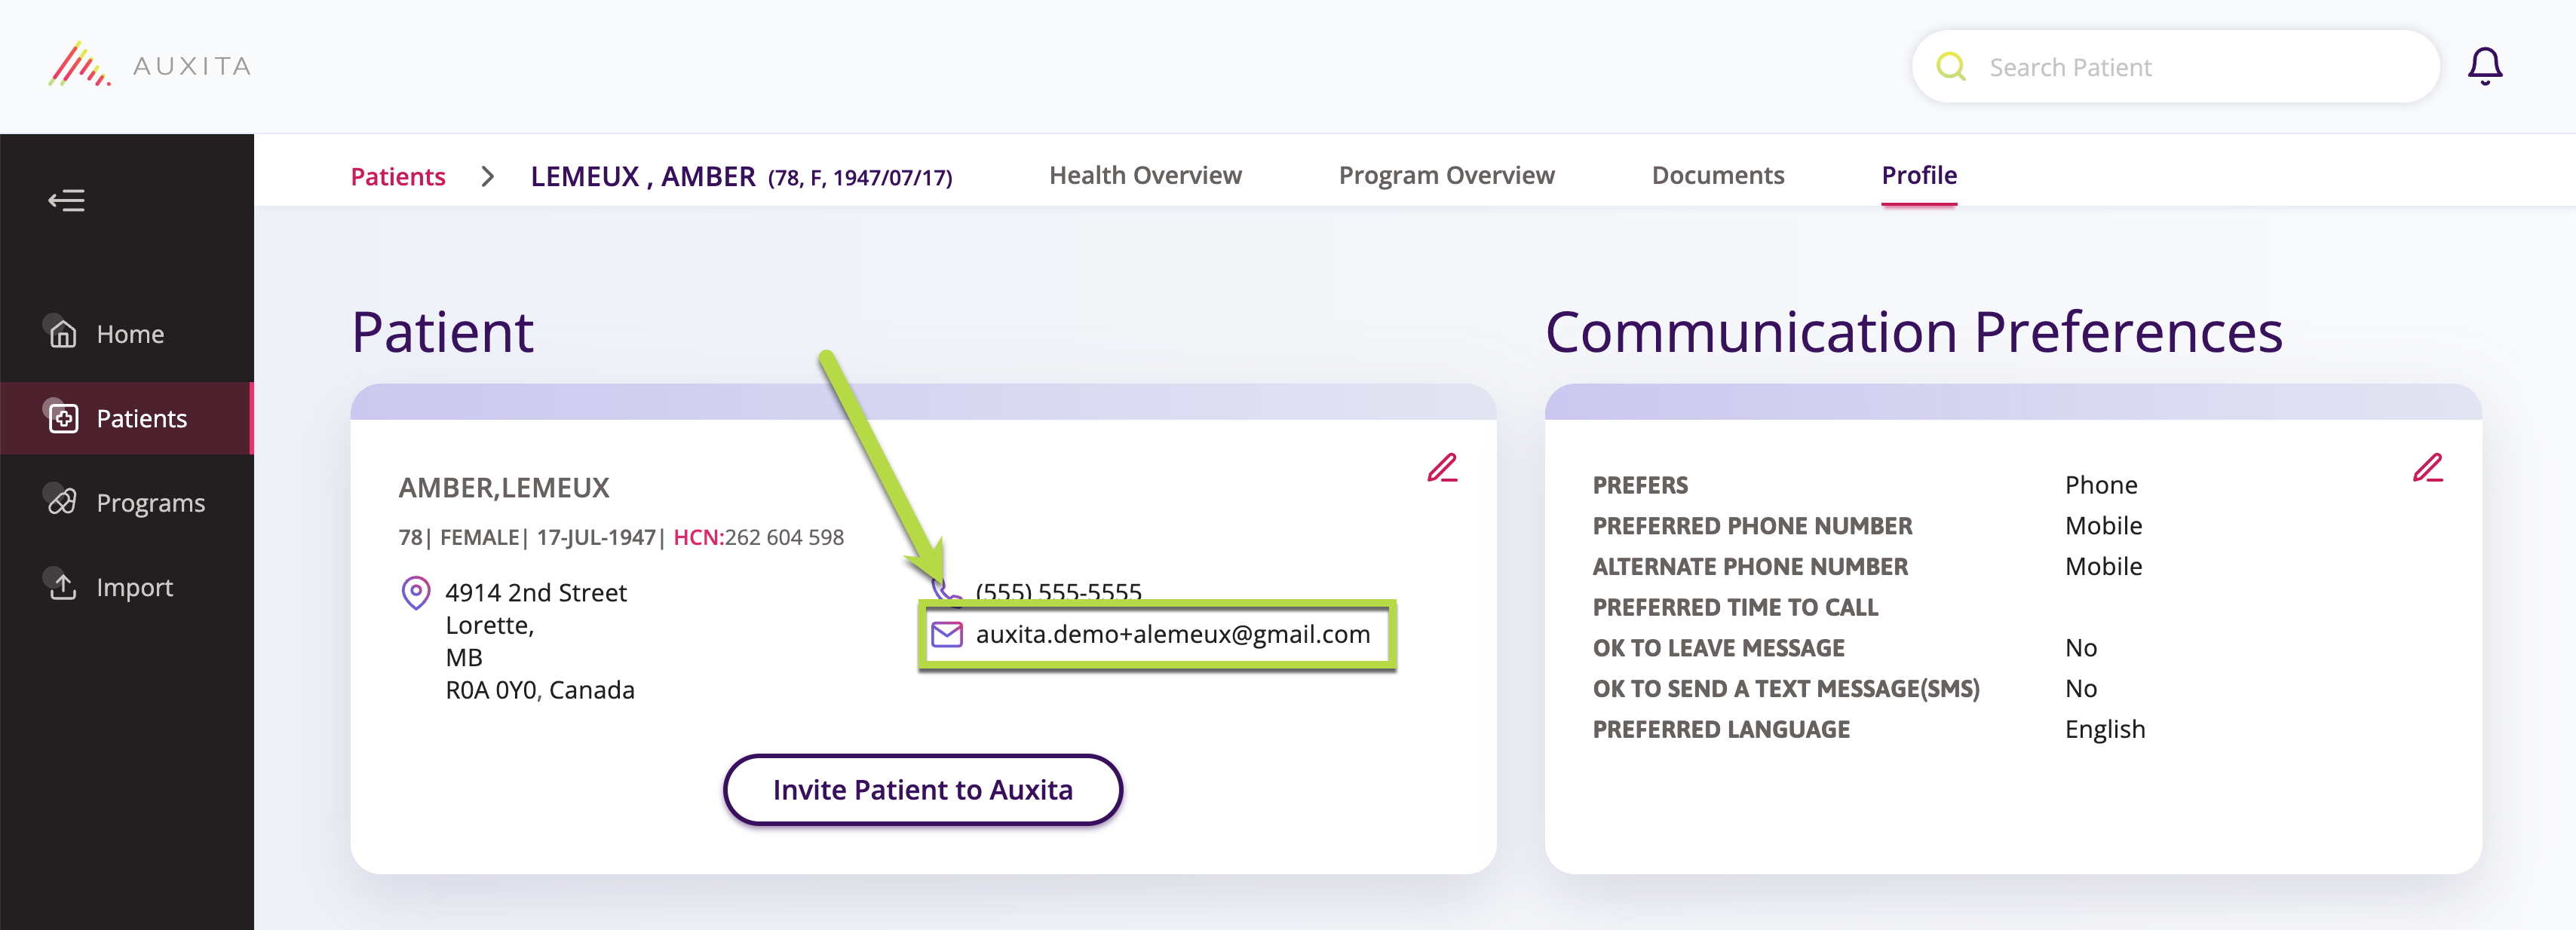Click the Auxita logo
Image resolution: width=2576 pixels, height=930 pixels.
coord(150,65)
